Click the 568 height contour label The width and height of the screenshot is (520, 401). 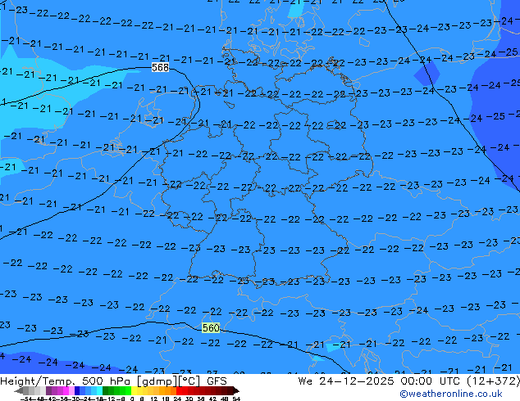[160, 67]
